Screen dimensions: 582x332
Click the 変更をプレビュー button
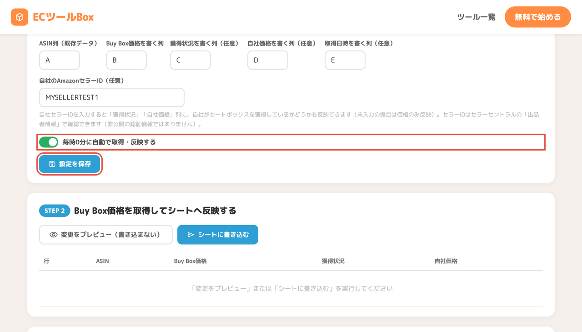click(x=106, y=235)
